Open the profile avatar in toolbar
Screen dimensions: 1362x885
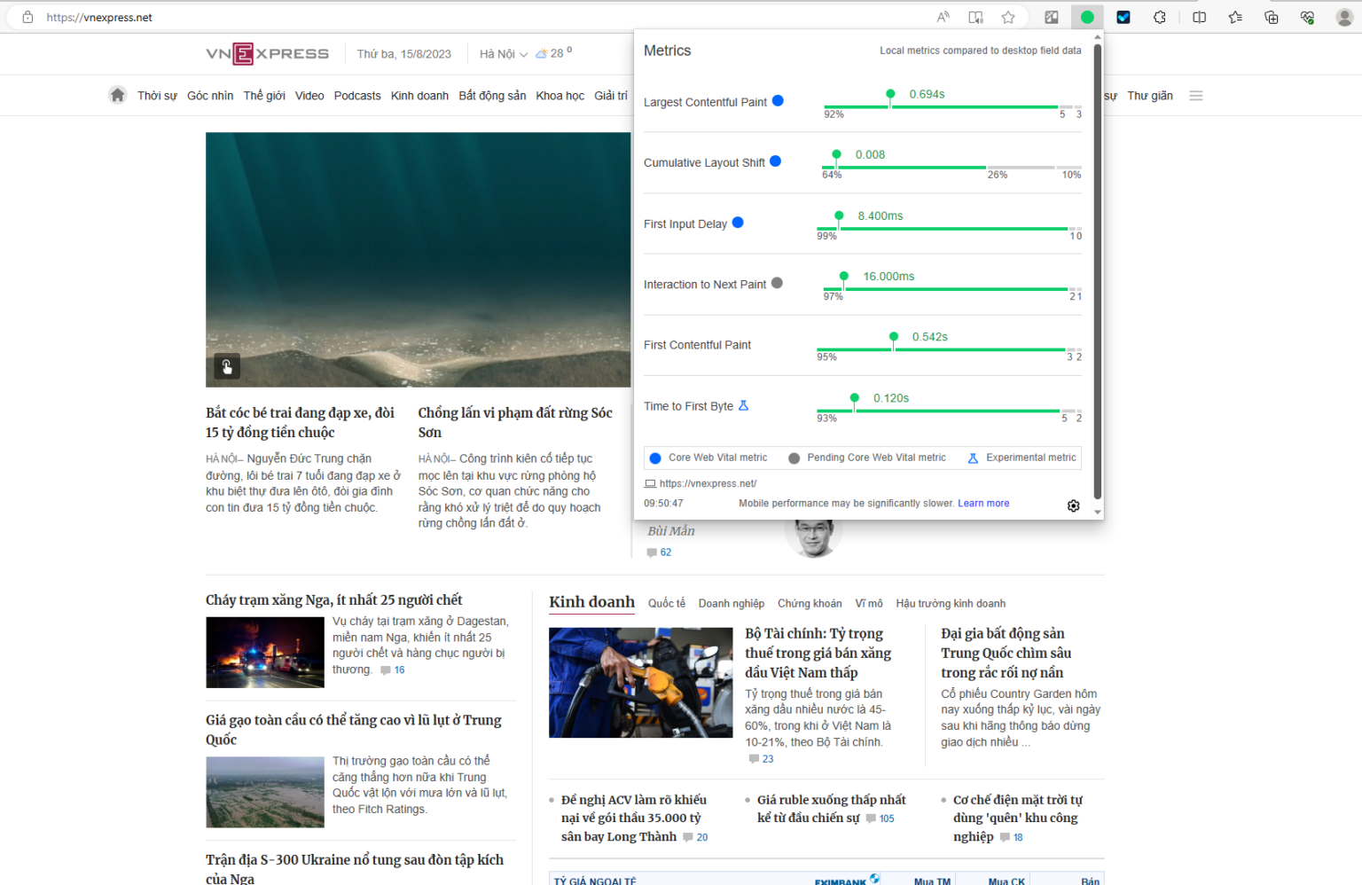tap(1344, 17)
